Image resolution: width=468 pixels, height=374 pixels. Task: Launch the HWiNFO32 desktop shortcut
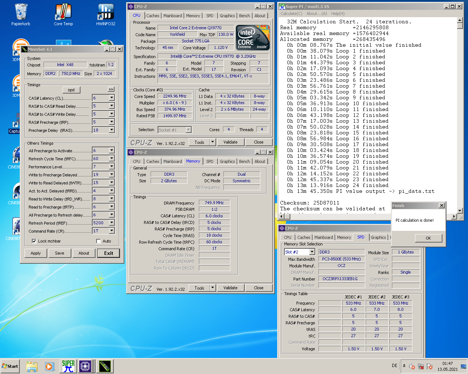pos(106,15)
